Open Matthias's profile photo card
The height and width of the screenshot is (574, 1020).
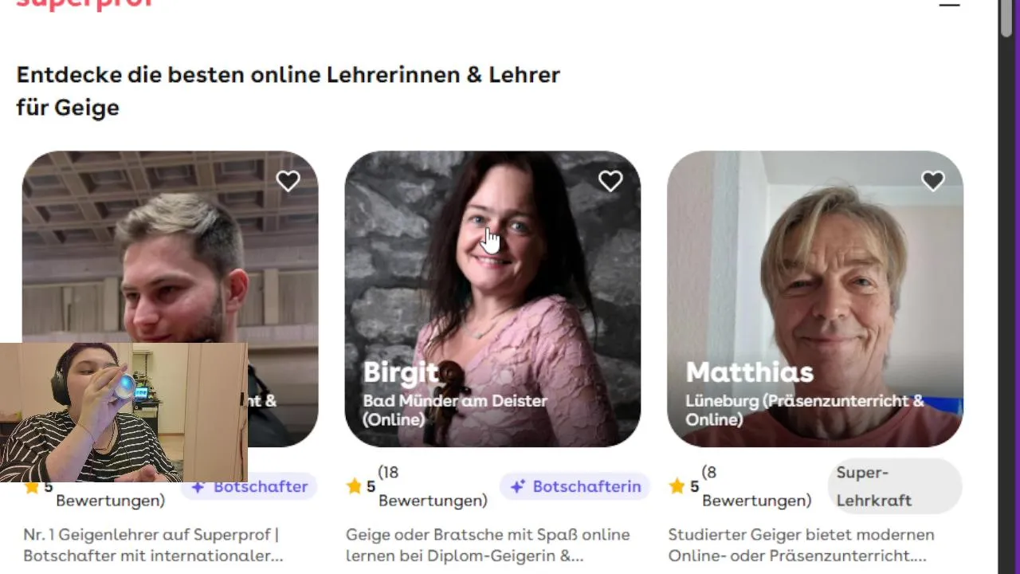[x=815, y=299]
